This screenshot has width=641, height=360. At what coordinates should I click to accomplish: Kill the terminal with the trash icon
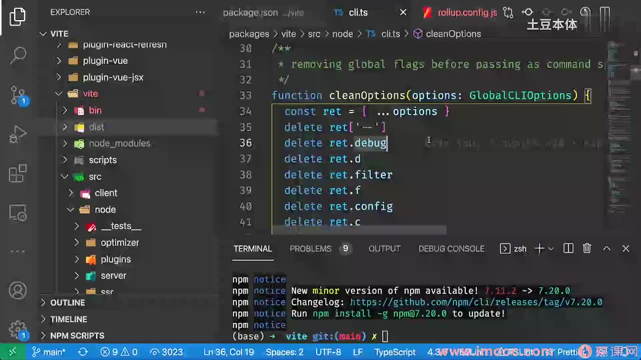587,248
